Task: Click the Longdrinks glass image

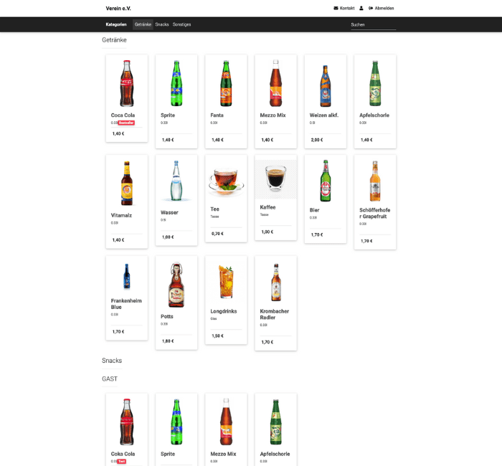Action: pos(226,282)
